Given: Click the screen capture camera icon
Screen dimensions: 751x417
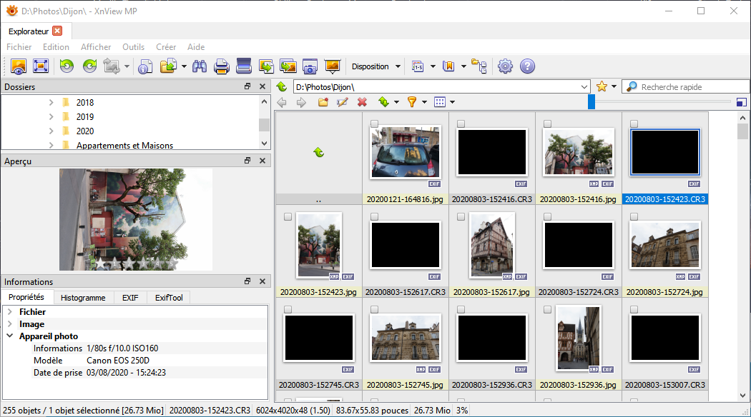Looking at the screenshot, I should pos(310,66).
